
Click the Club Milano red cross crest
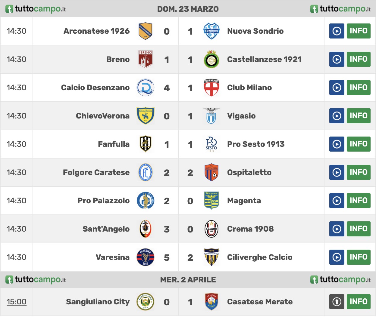[211, 88]
